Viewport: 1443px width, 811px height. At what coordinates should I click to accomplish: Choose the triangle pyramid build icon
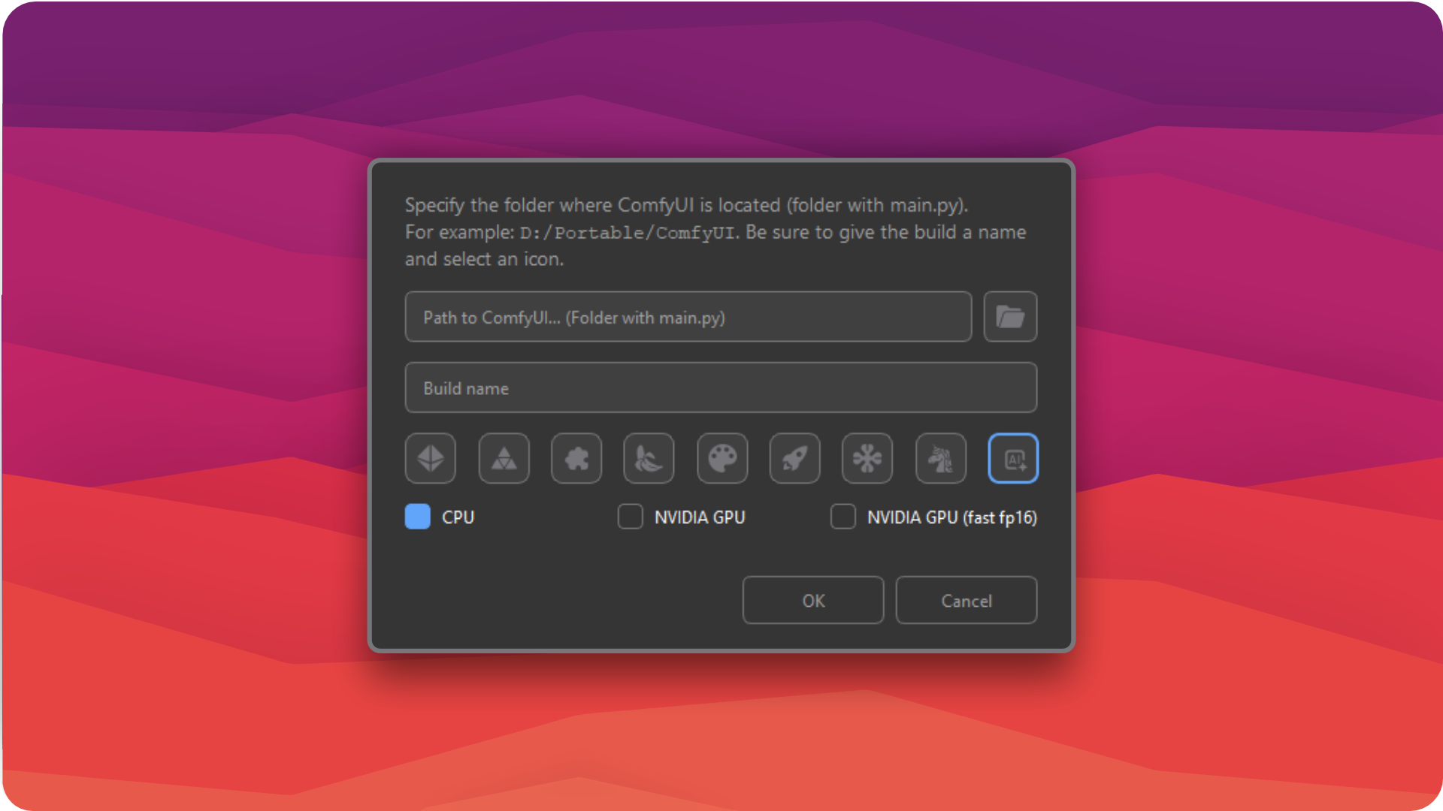[x=504, y=458]
